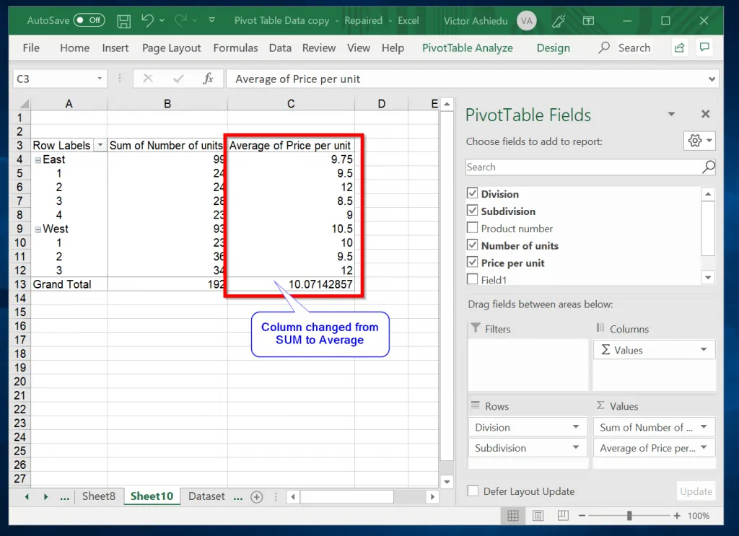Viewport: 739px width, 536px height.
Task: Open the Comments icon
Action: point(704,47)
